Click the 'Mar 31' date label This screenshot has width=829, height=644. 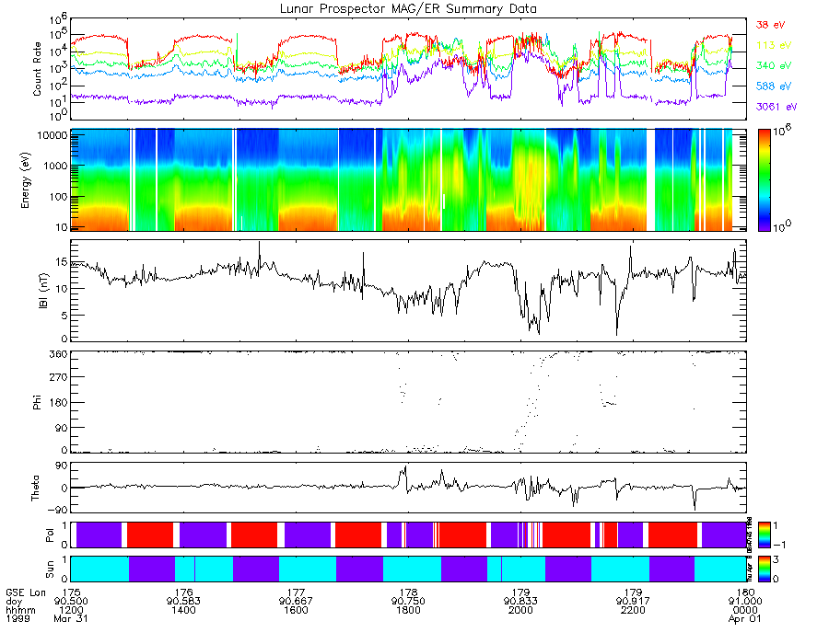tap(71, 618)
